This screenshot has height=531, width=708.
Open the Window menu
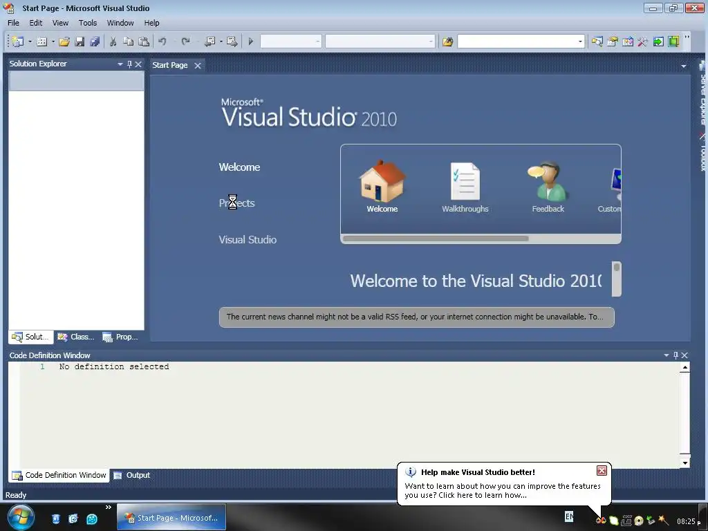(x=120, y=23)
